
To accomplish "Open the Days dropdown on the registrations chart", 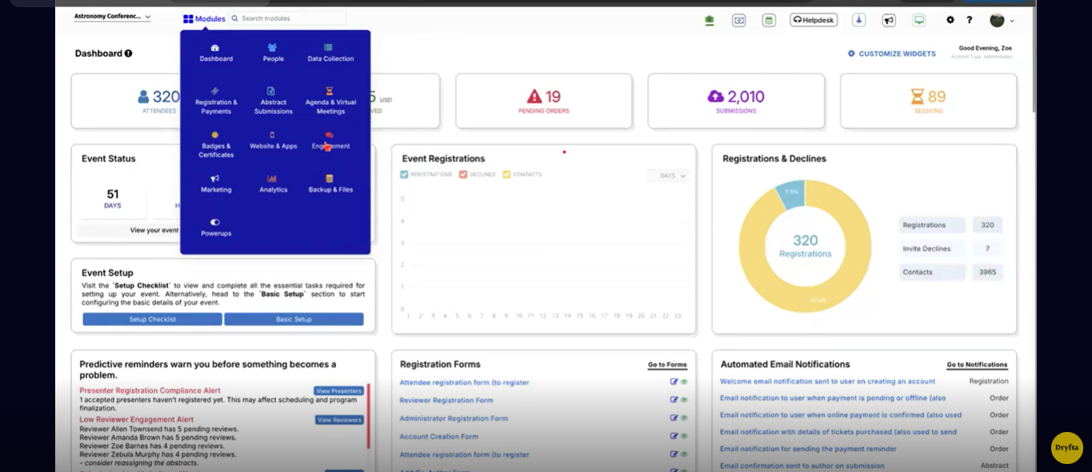I will coord(668,175).
